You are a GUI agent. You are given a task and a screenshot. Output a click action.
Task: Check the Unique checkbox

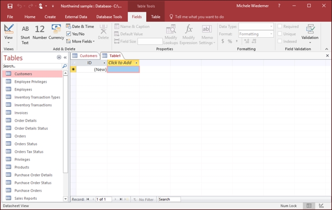pyautogui.click(x=280, y=34)
